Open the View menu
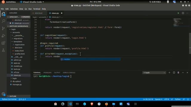The height and width of the screenshot is (107, 191). 21,9
